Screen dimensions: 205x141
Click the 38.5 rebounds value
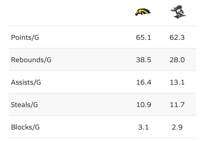[x=144, y=60]
